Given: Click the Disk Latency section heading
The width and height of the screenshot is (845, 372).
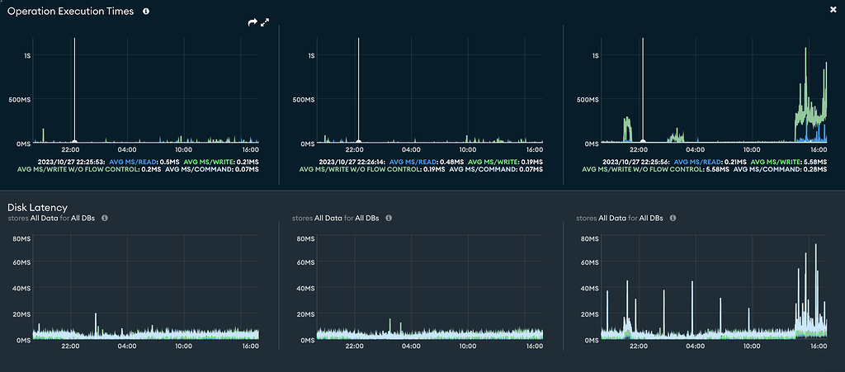Looking at the screenshot, I should point(37,207).
